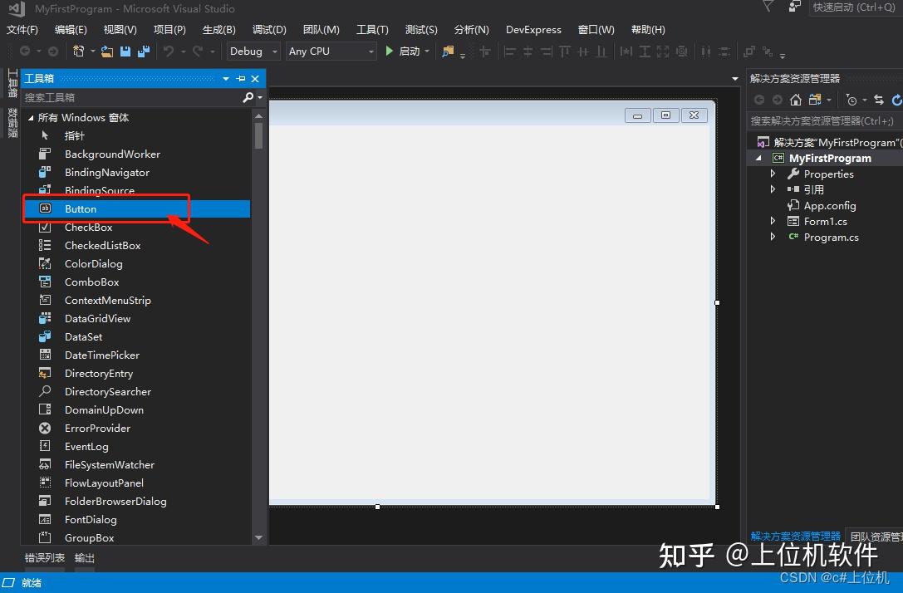Select GroupBox in the toolbox
Image resolution: width=903 pixels, height=593 pixels.
tap(136, 537)
